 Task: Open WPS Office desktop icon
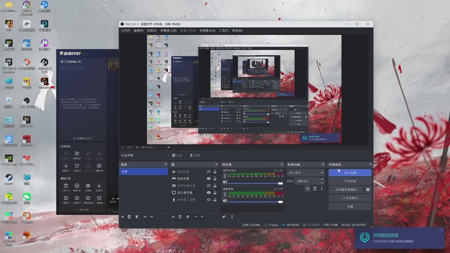point(26,161)
